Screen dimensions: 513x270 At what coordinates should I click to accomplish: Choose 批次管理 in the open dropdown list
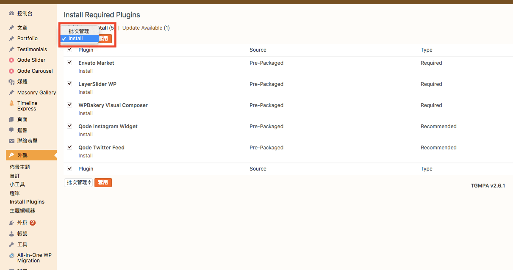(79, 31)
